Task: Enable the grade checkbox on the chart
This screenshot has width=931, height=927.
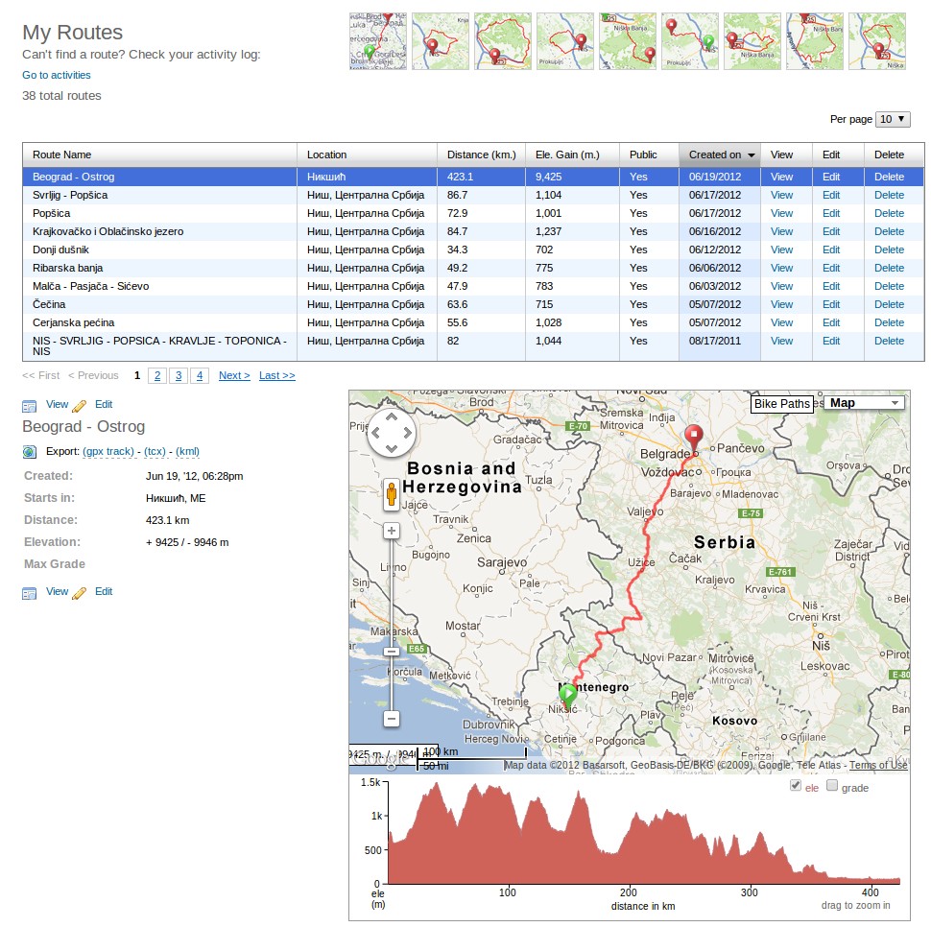Action: pyautogui.click(x=832, y=786)
